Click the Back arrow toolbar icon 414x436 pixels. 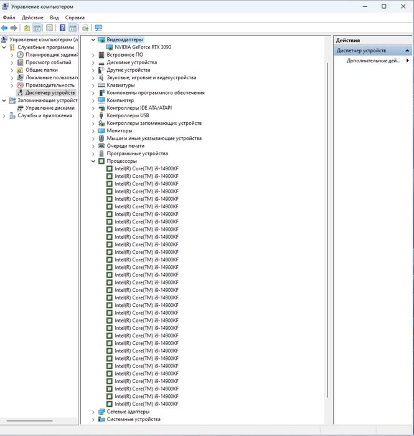pos(4,28)
